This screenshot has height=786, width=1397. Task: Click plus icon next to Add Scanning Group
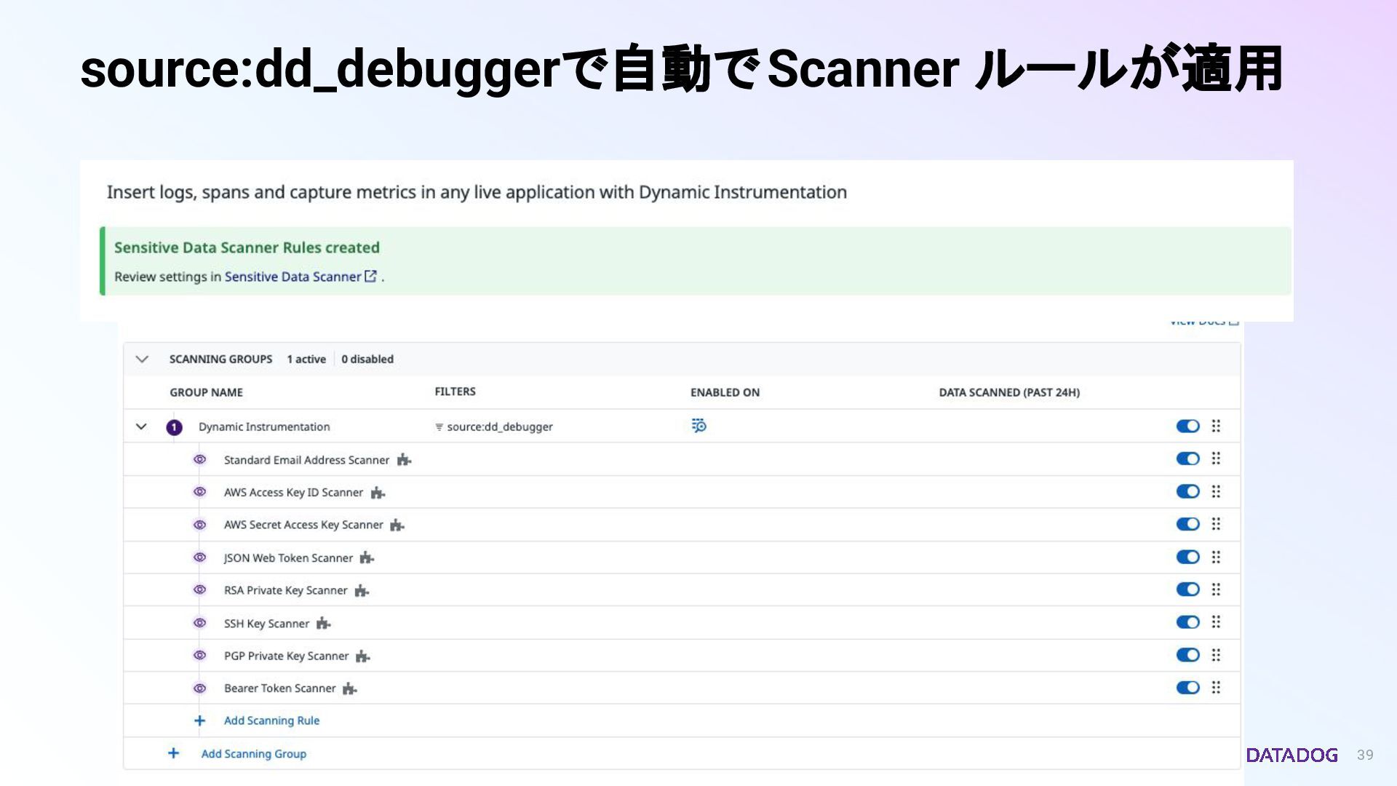tap(173, 753)
